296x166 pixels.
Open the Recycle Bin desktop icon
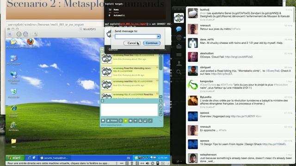point(13,94)
